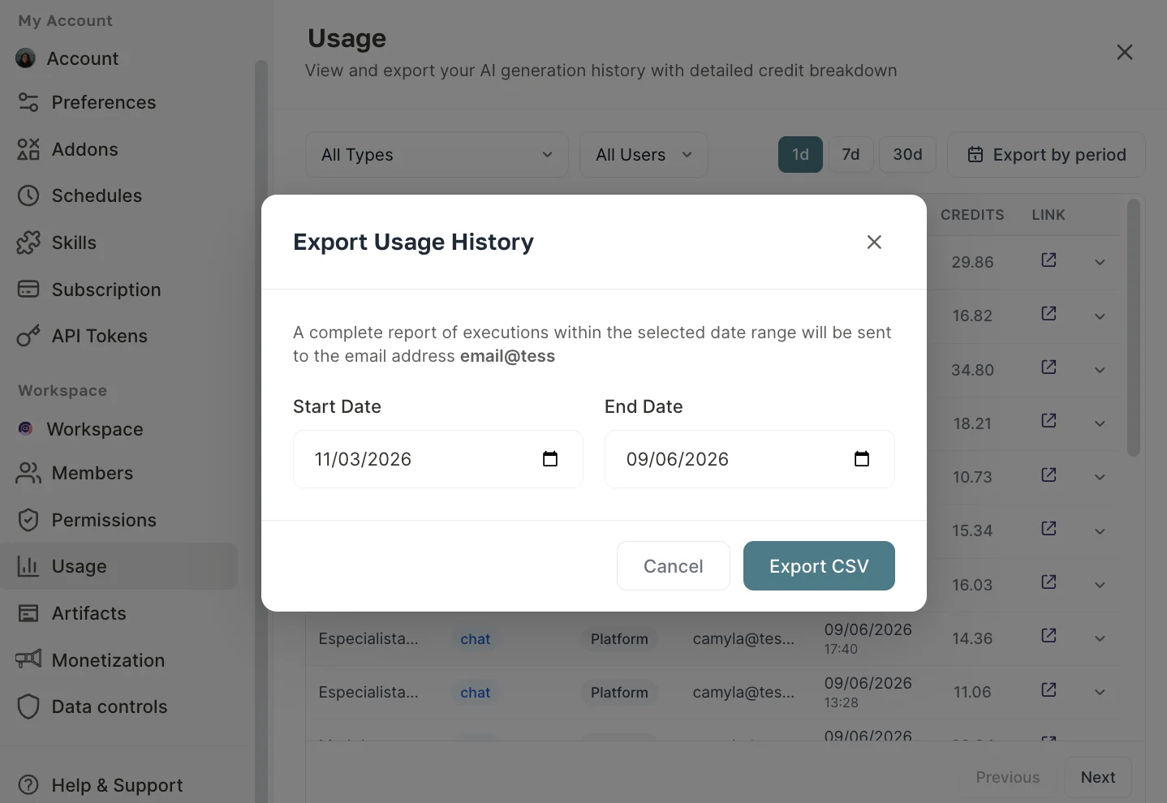Click the Previous page button
Screen dimensions: 1167x803
pyautogui.click(x=1008, y=777)
